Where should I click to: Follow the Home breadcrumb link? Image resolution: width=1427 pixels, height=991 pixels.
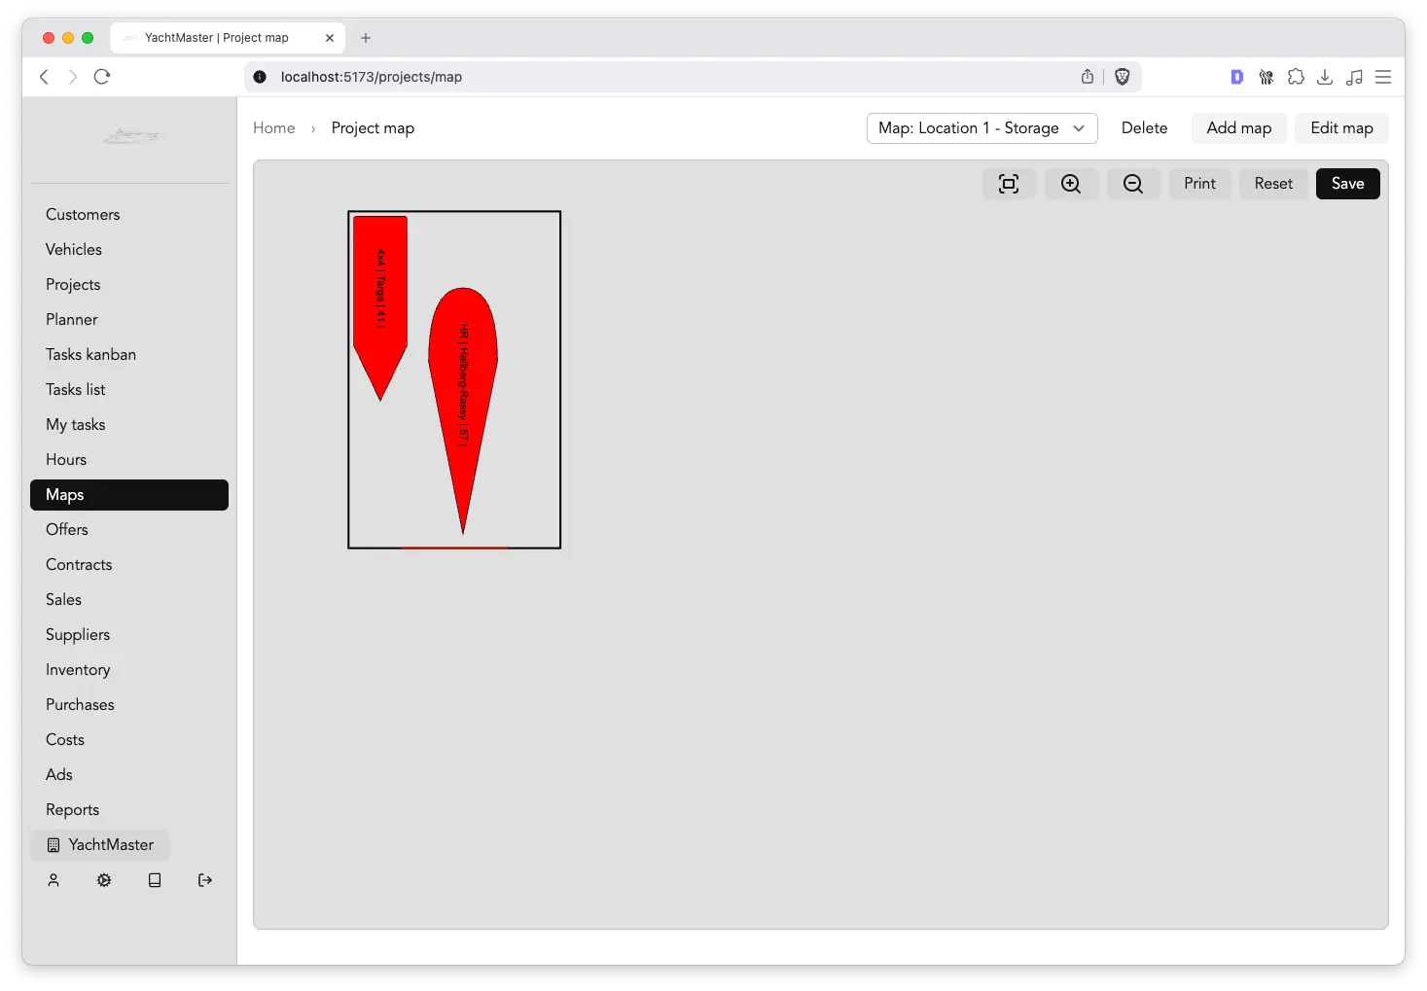tap(274, 128)
